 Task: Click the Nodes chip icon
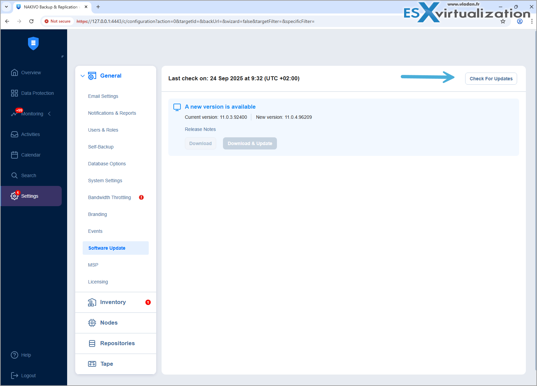click(x=92, y=323)
